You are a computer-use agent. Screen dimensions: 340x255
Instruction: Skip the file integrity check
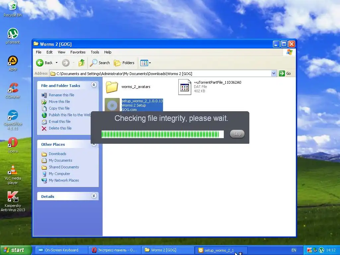point(237,134)
